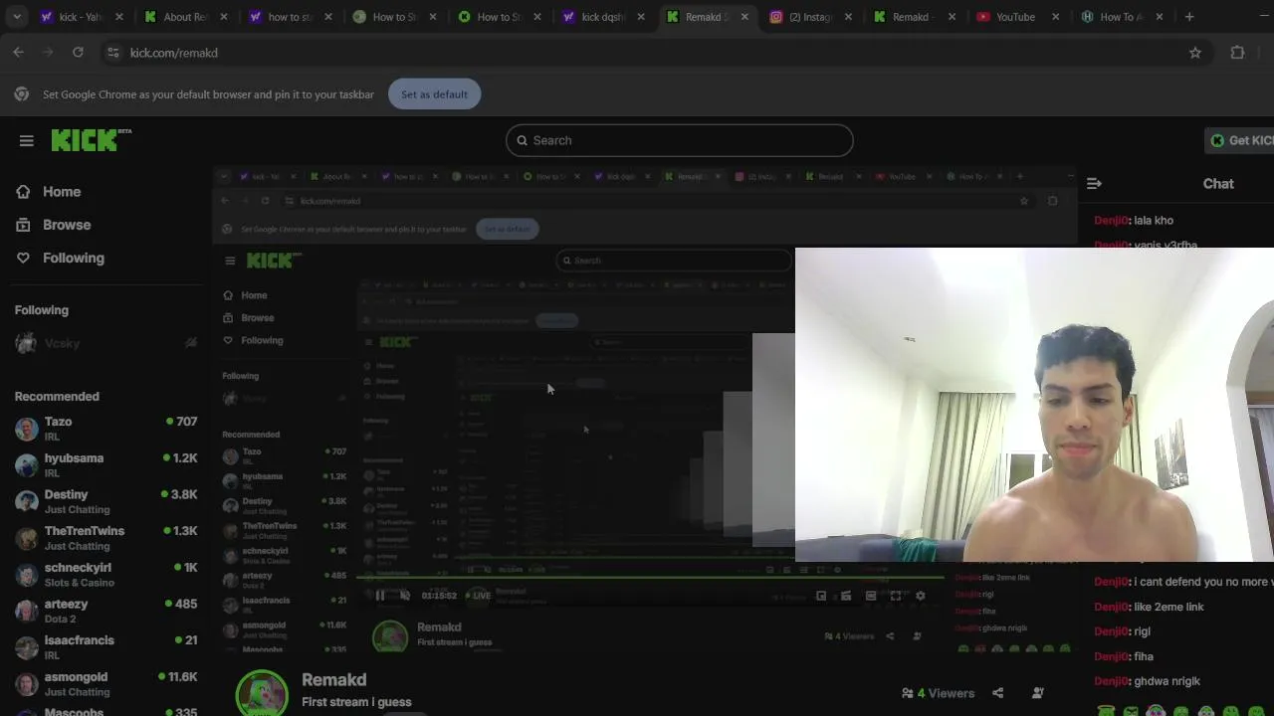Open the Extensions puzzle icon
Image resolution: width=1274 pixels, height=716 pixels.
pos(1237,53)
